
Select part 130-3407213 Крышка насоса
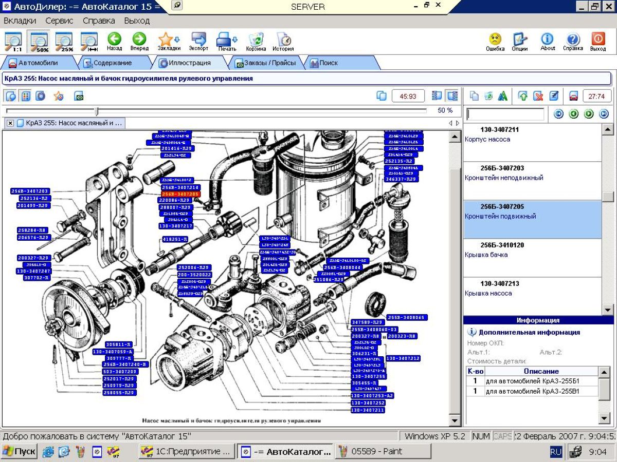coord(532,296)
